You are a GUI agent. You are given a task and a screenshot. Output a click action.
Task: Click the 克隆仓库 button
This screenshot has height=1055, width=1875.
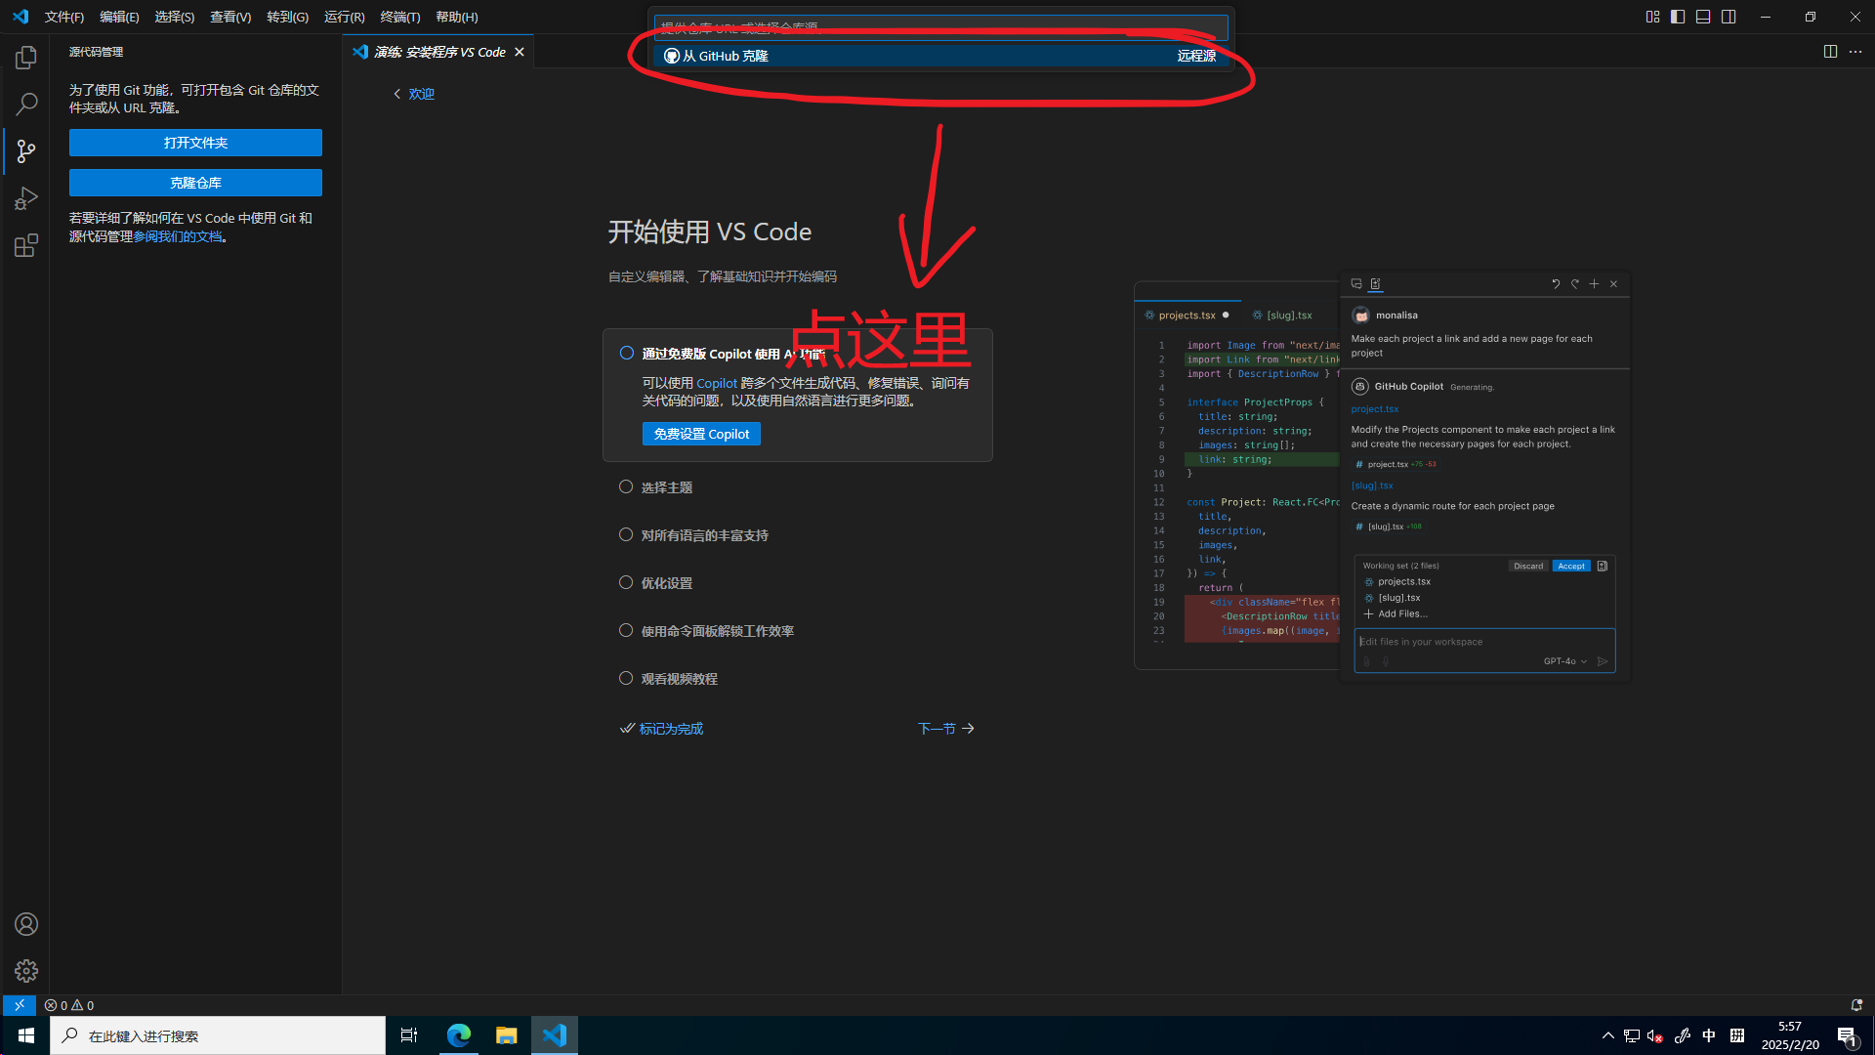pos(195,183)
